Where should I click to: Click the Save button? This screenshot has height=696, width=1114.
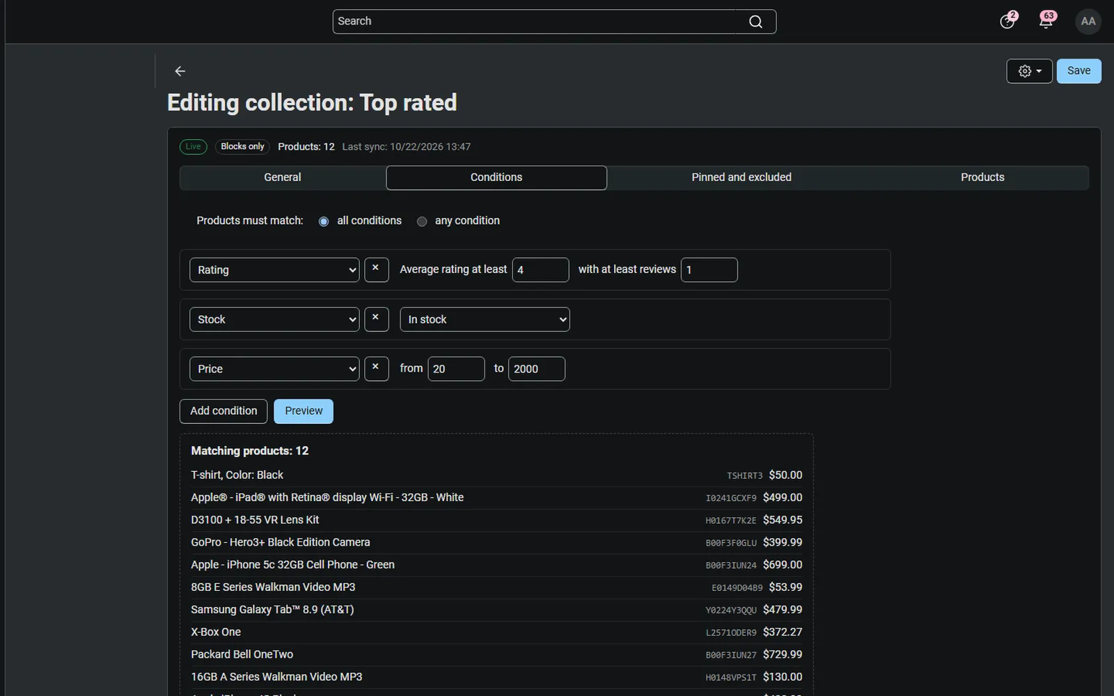tap(1078, 71)
